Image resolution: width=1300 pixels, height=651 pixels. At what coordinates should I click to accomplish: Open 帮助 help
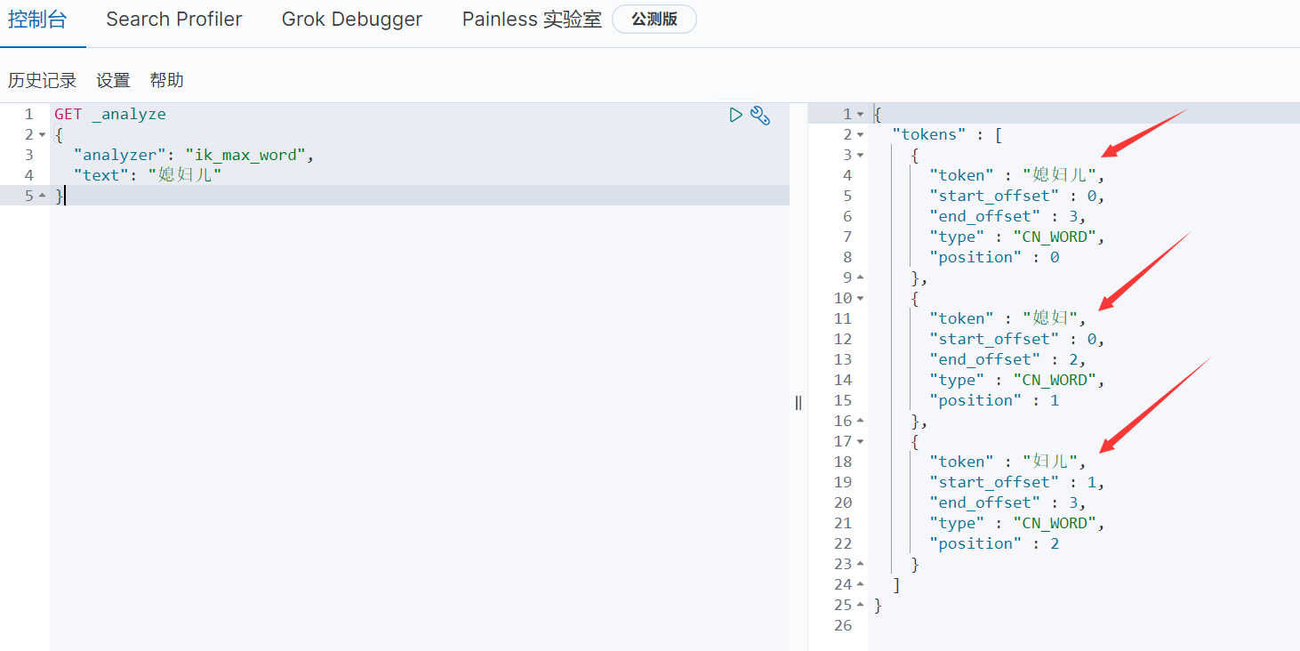[167, 80]
